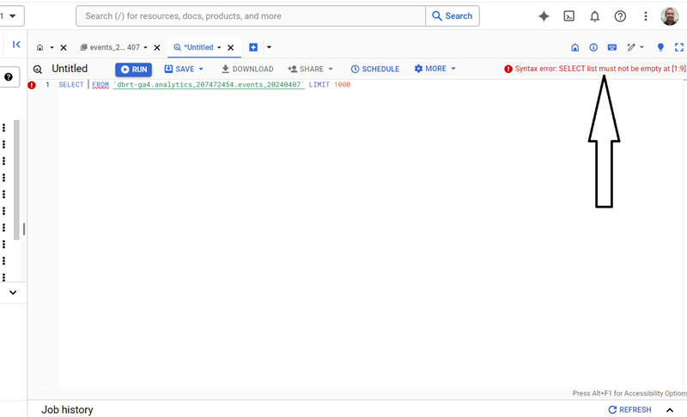Viewport: 687px width, 417px height.
Task: Expand the magic wand tool dropdown arrow
Action: point(641,47)
